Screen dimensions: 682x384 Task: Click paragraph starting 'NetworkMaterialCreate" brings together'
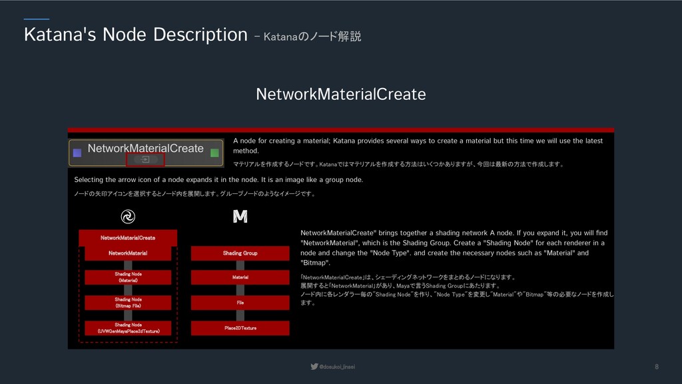[454, 248]
